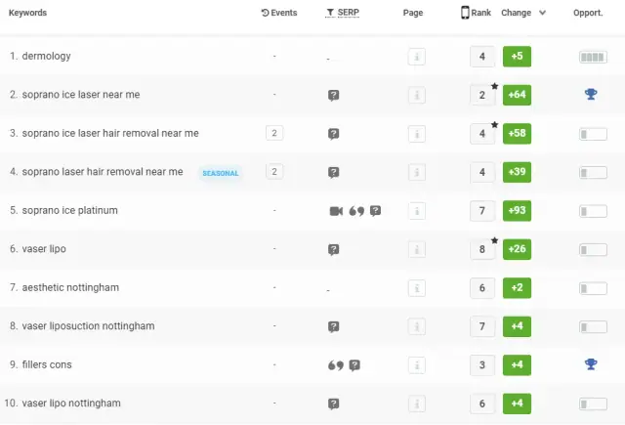Image resolution: width=625 pixels, height=425 pixels.
Task: Click rank box 3 for fillers cons
Action: (482, 364)
